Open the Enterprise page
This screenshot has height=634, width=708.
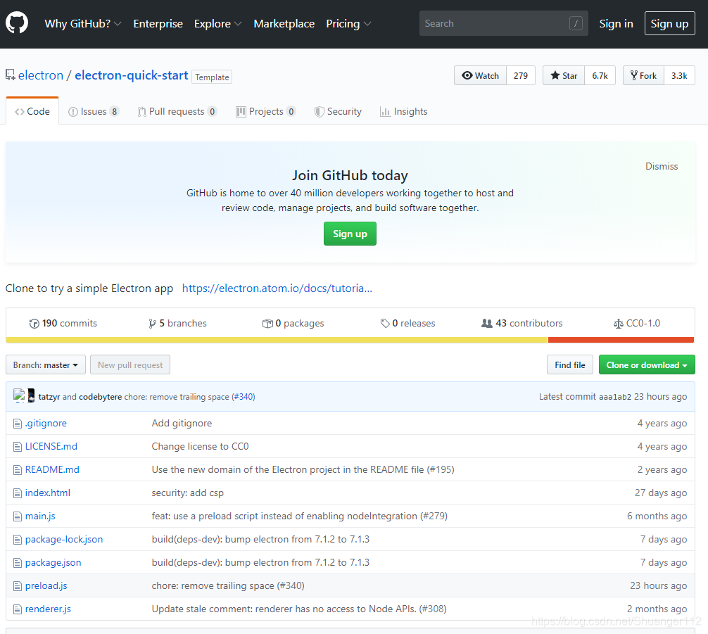pyautogui.click(x=158, y=23)
